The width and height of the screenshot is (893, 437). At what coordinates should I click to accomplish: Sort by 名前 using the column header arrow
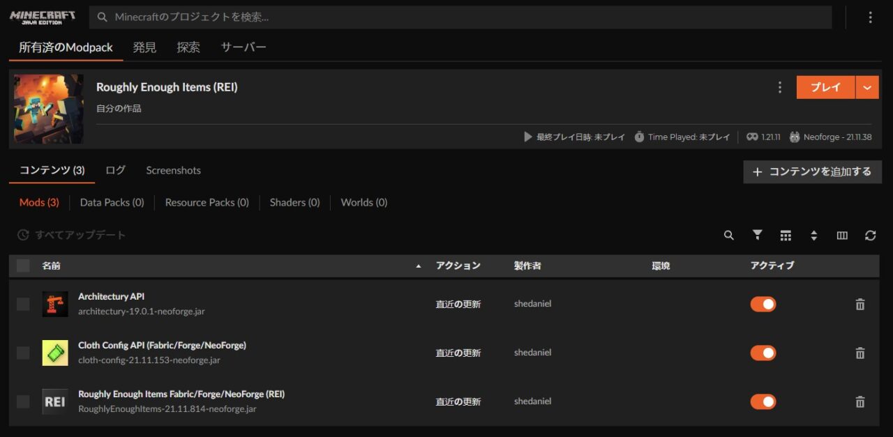[418, 266]
